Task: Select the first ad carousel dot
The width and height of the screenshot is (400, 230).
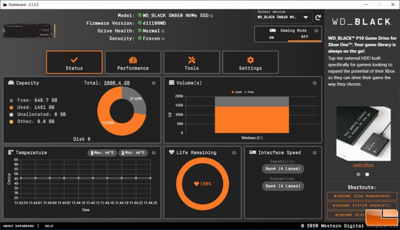Action: [x=358, y=174]
